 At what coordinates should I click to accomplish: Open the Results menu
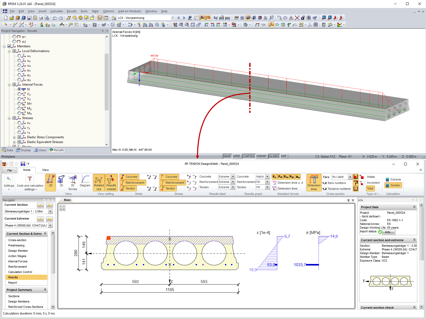pos(72,11)
